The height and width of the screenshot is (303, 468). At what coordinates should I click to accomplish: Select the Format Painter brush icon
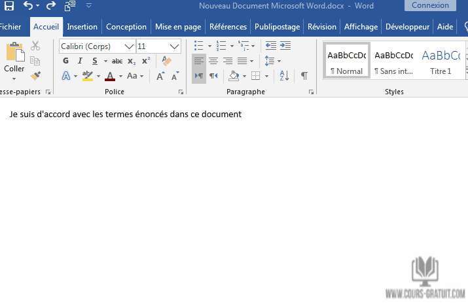pos(35,76)
